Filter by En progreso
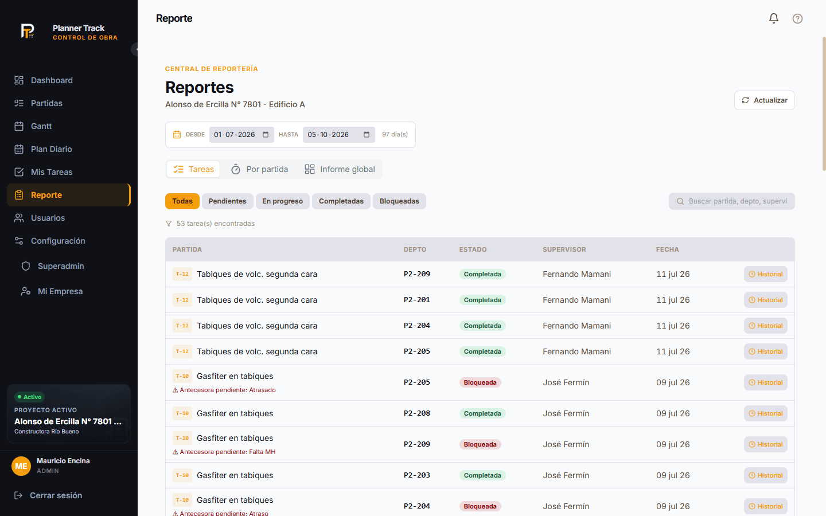This screenshot has height=516, width=826. click(283, 201)
